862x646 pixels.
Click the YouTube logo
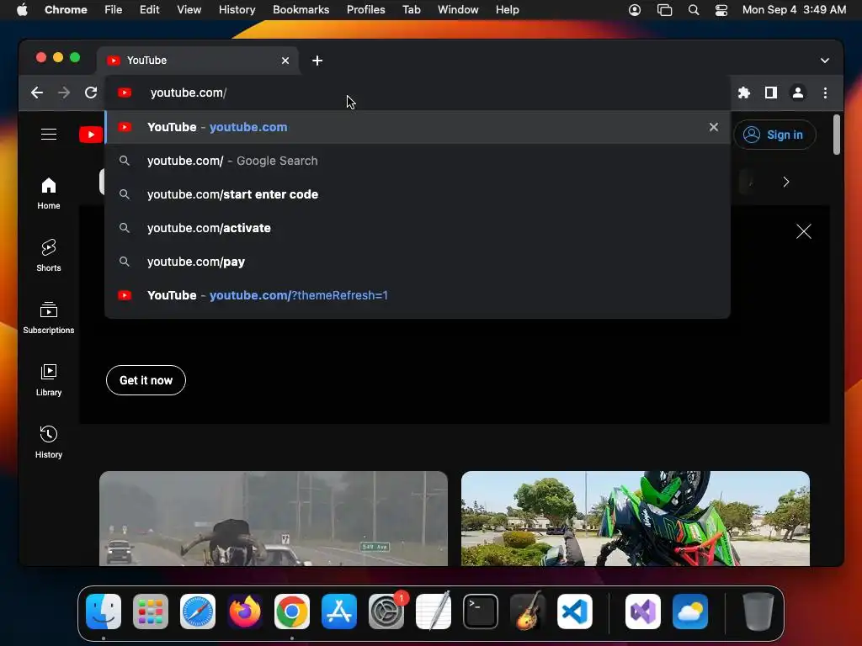coord(91,135)
